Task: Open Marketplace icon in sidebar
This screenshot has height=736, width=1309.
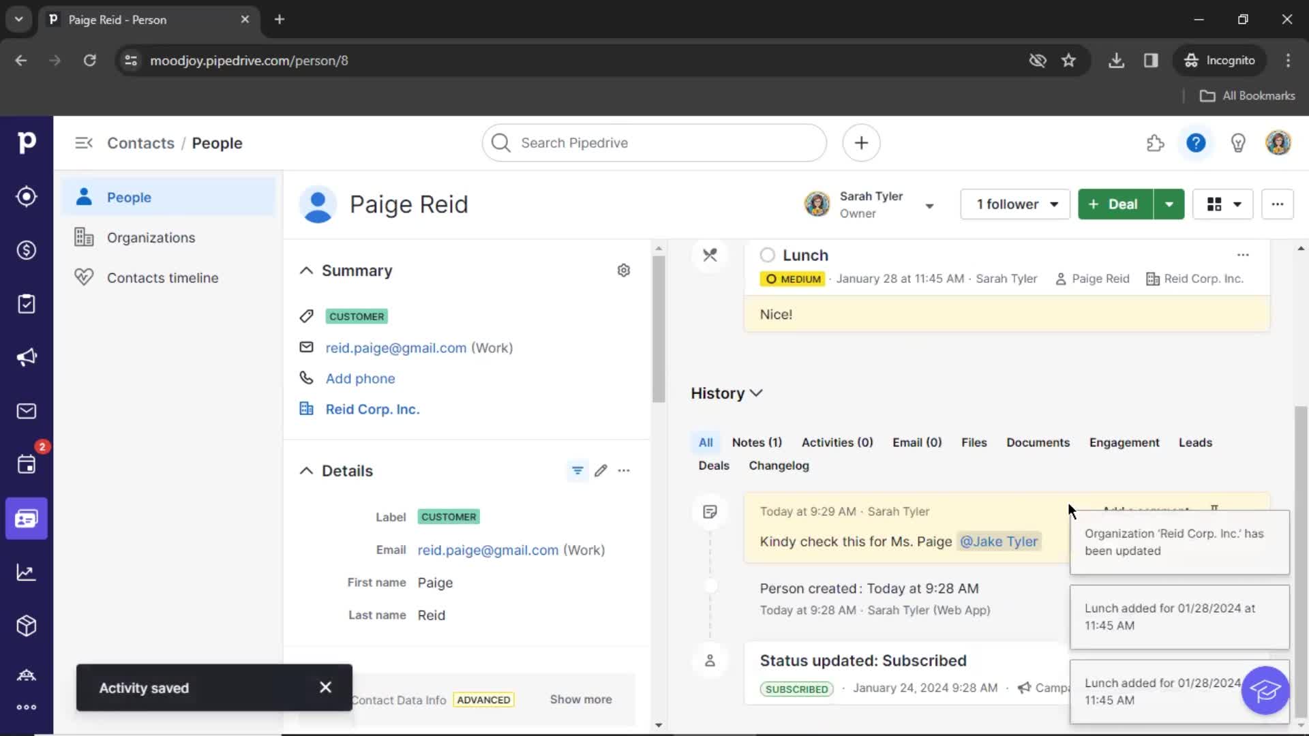Action: [x=27, y=675]
